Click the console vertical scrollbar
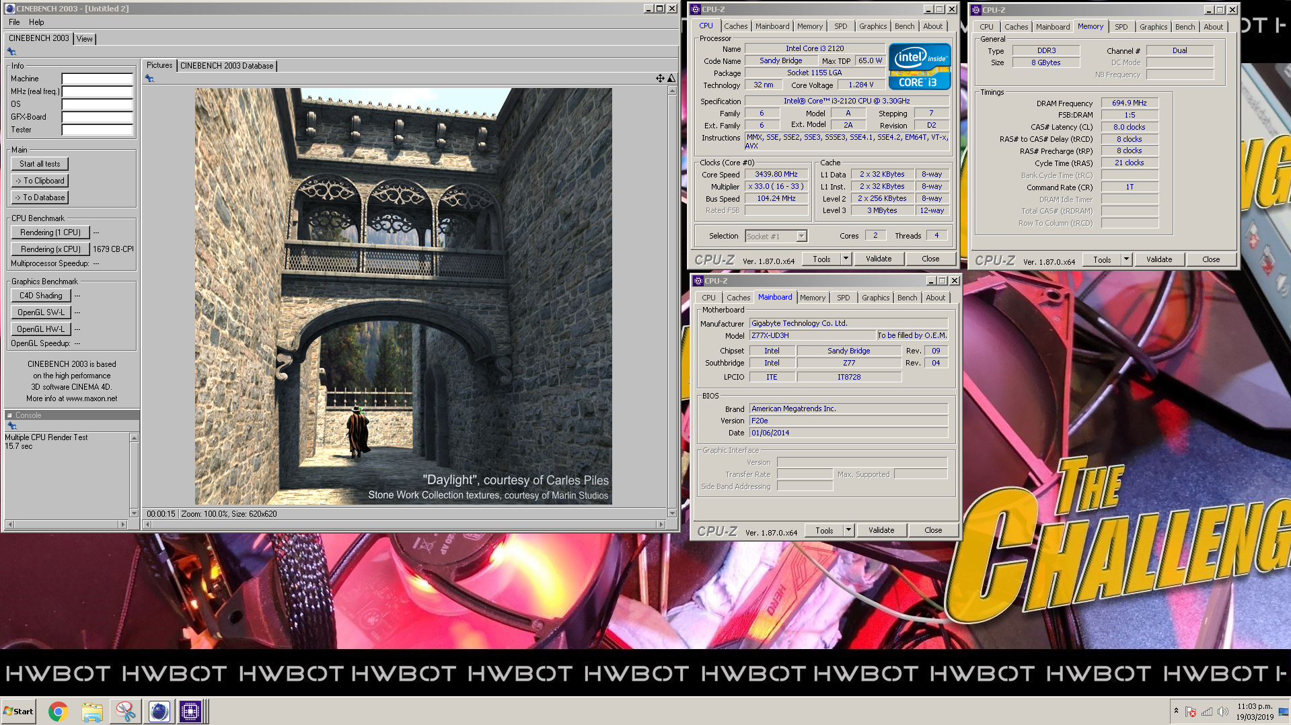The image size is (1291, 725). pos(134,475)
